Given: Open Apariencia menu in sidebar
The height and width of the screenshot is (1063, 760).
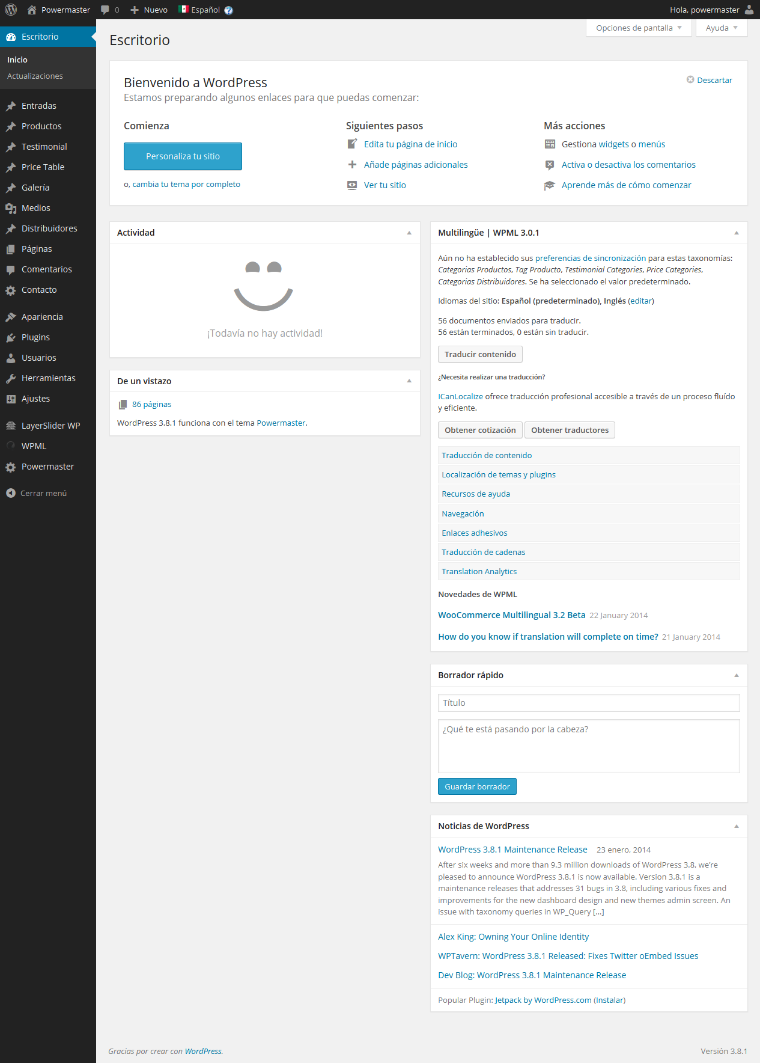Looking at the screenshot, I should pyautogui.click(x=42, y=317).
